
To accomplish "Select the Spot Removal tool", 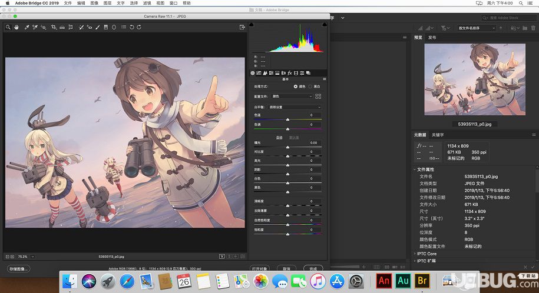I will tap(81, 27).
